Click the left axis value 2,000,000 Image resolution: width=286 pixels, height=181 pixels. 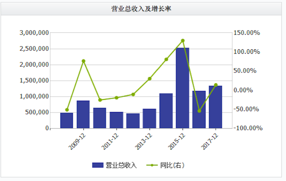click(34, 64)
